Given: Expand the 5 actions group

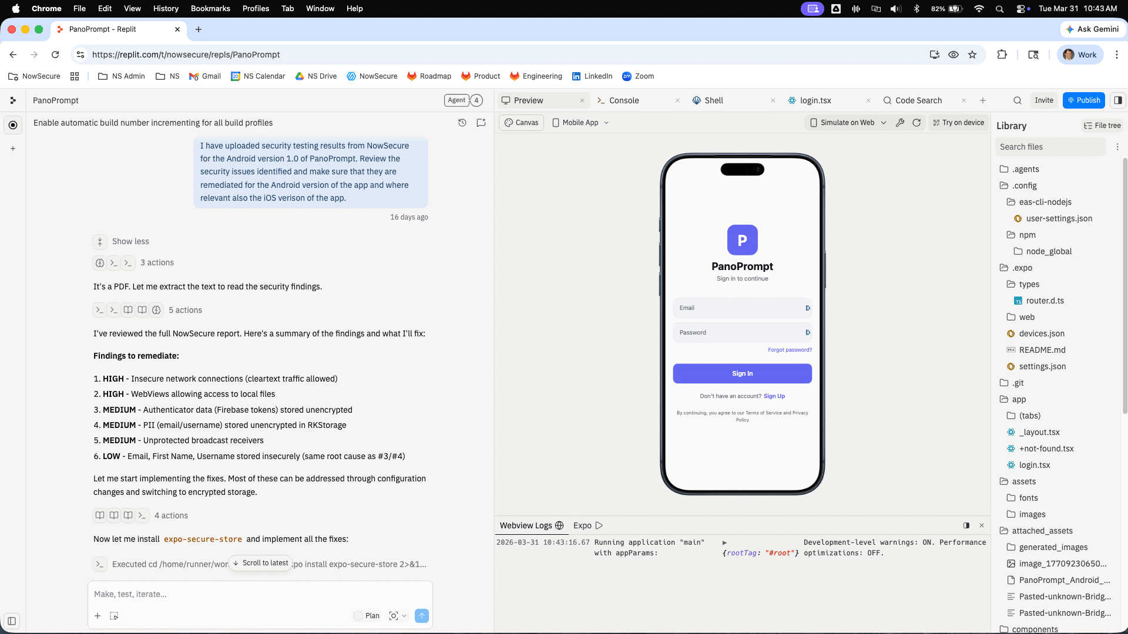Looking at the screenshot, I should pyautogui.click(x=147, y=310).
